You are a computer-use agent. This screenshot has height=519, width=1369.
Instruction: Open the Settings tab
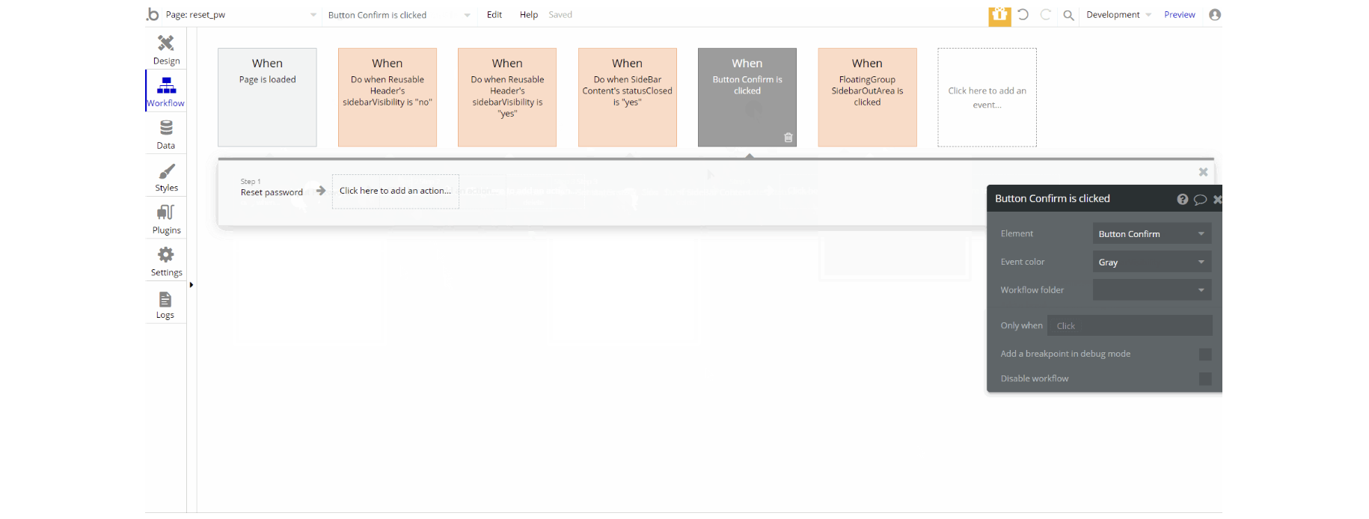(166, 262)
